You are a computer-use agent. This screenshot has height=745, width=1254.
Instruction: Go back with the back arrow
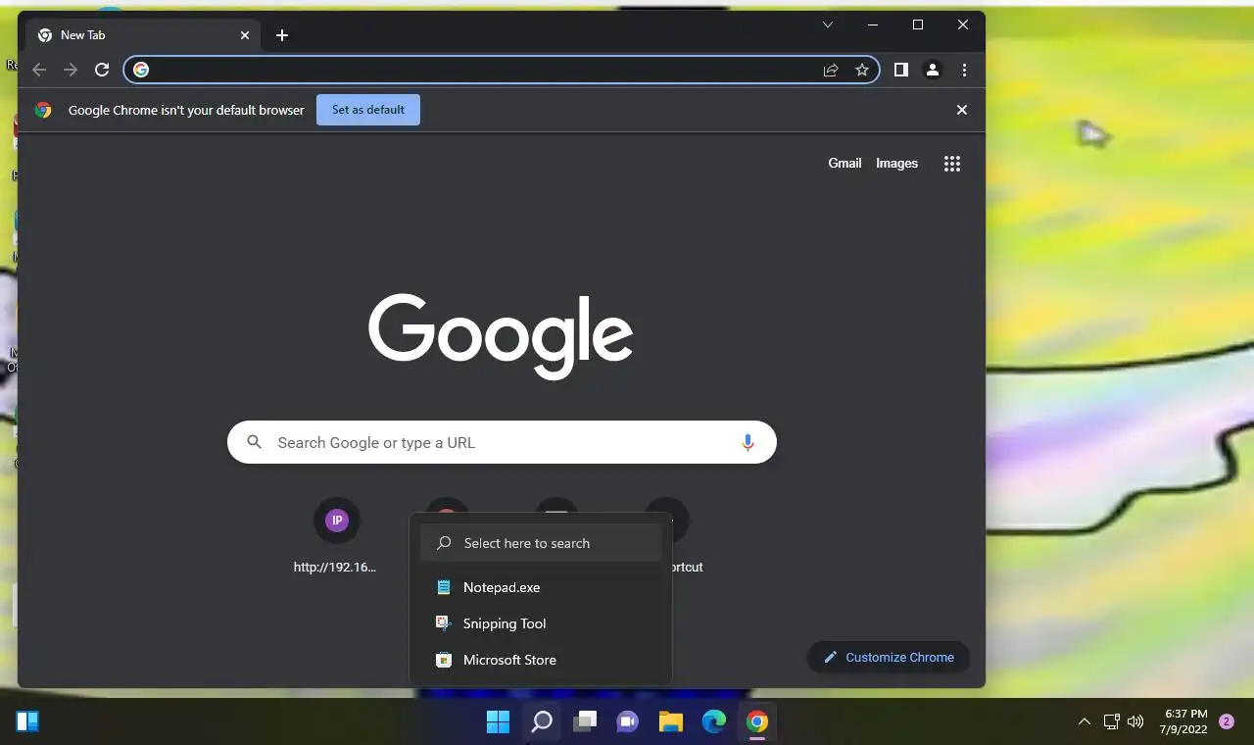coord(39,70)
